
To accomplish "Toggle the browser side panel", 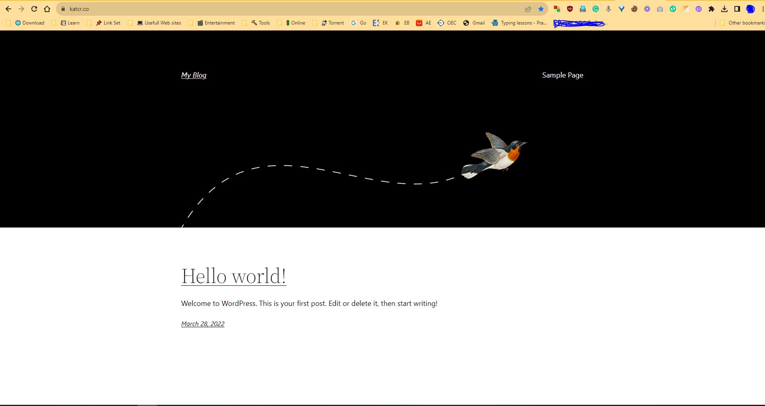I will coord(737,9).
